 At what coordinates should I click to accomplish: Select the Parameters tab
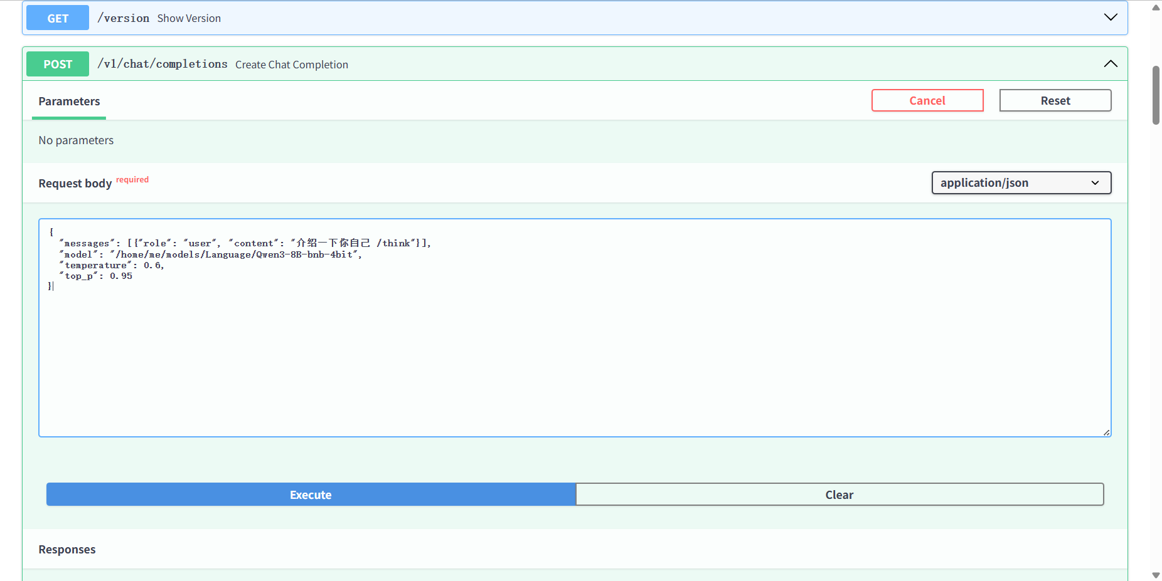(x=69, y=102)
